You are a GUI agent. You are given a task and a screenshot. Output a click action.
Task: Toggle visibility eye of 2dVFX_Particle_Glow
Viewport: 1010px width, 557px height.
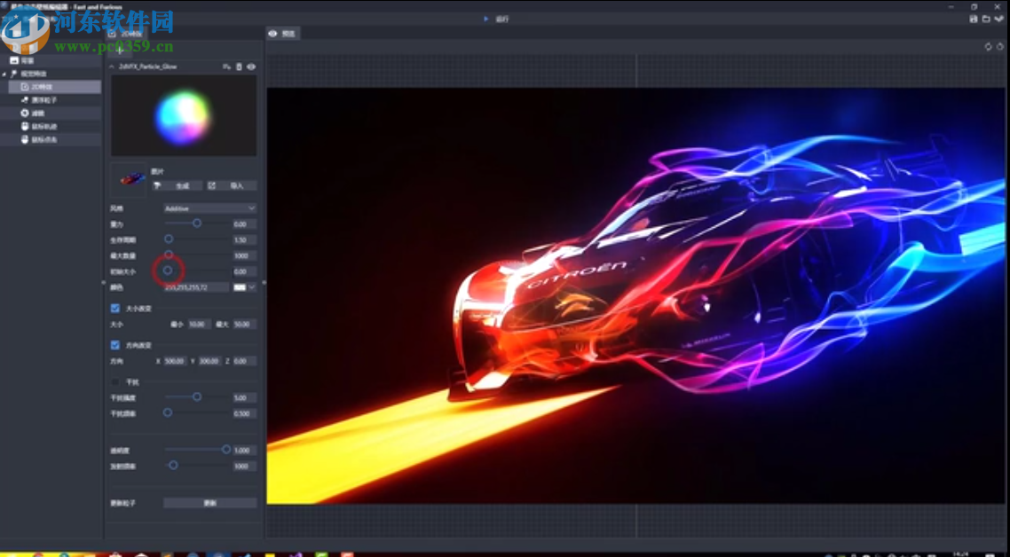[x=251, y=67]
